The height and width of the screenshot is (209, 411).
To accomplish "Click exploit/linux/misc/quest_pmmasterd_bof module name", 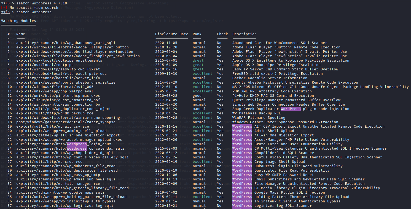I will [x=58, y=100].
